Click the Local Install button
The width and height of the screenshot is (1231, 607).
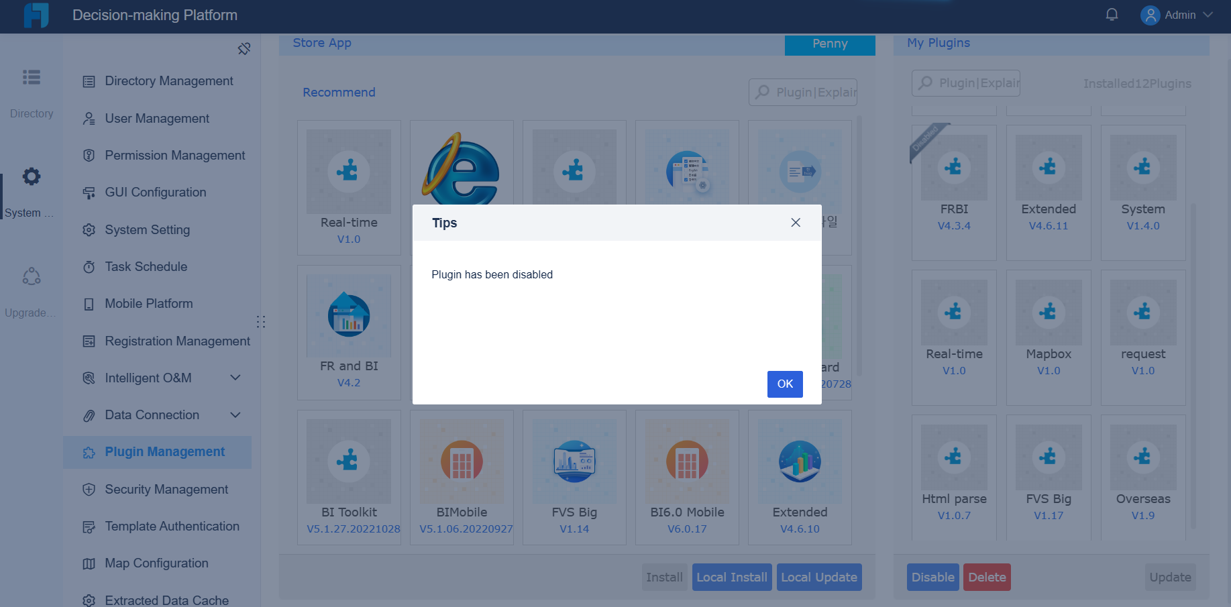(732, 577)
